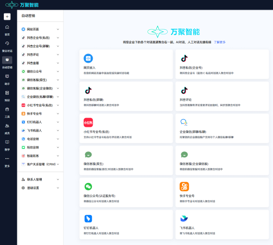Open the 网页嵌入 channel card

click(126, 64)
